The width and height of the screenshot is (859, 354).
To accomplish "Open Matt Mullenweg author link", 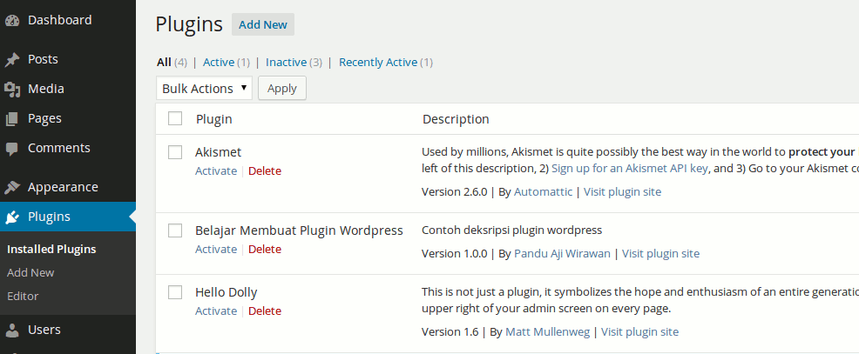I will (x=548, y=331).
